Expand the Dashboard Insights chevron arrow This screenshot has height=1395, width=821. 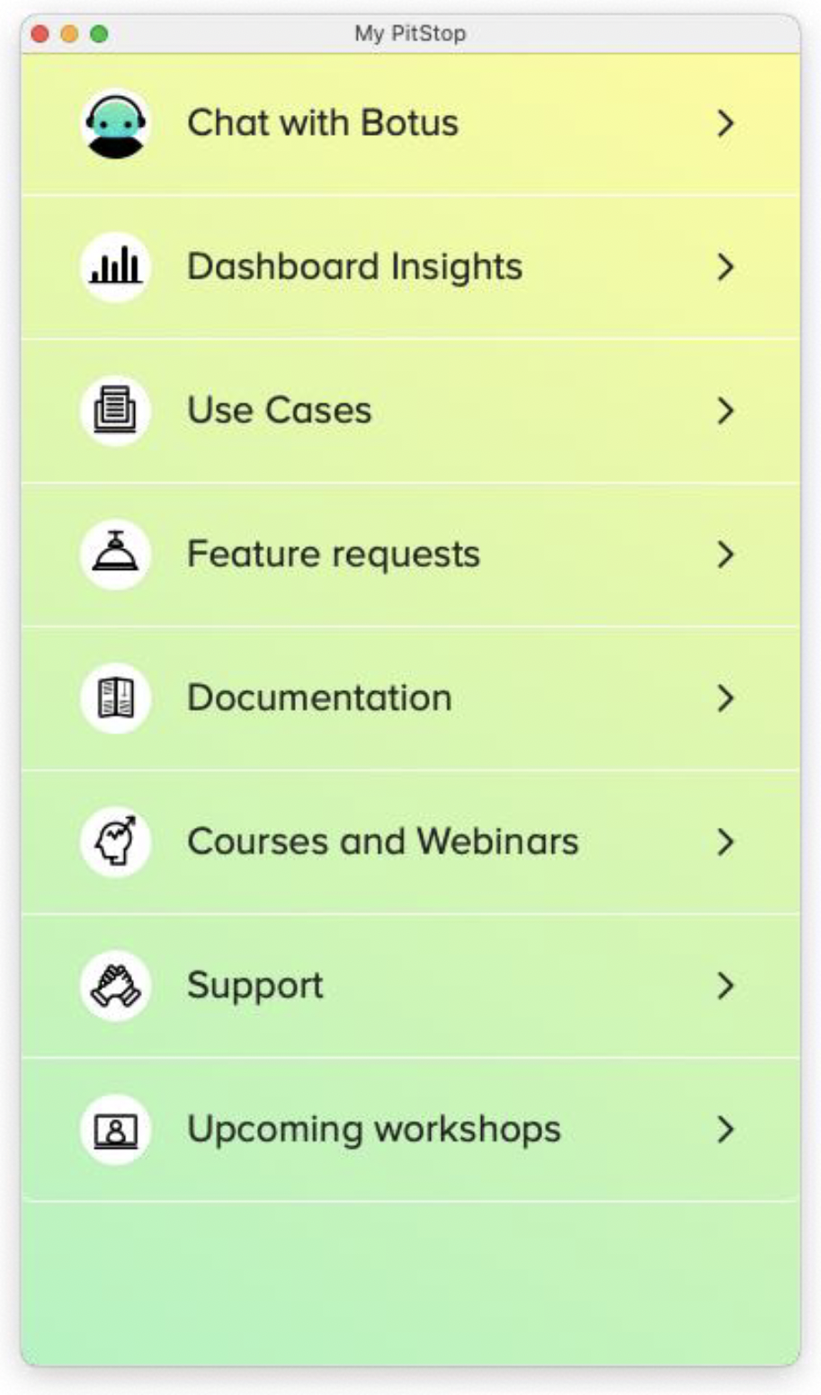tap(726, 267)
